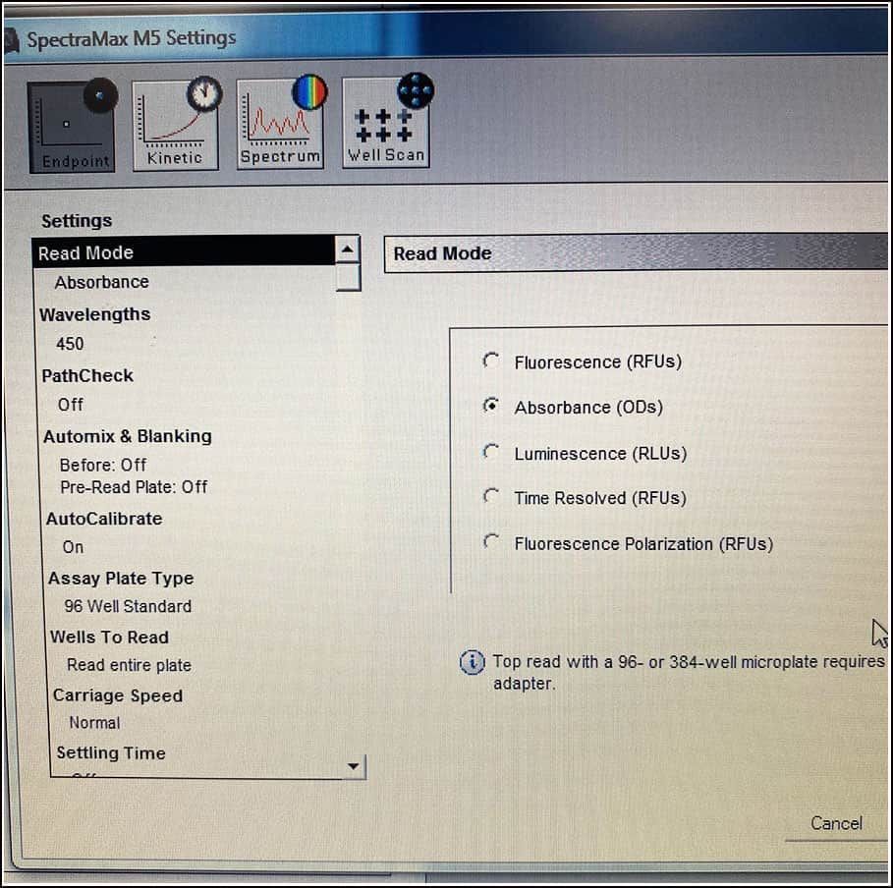
Task: Click the 'On' value under AutoCalibrate
Action: click(x=73, y=547)
